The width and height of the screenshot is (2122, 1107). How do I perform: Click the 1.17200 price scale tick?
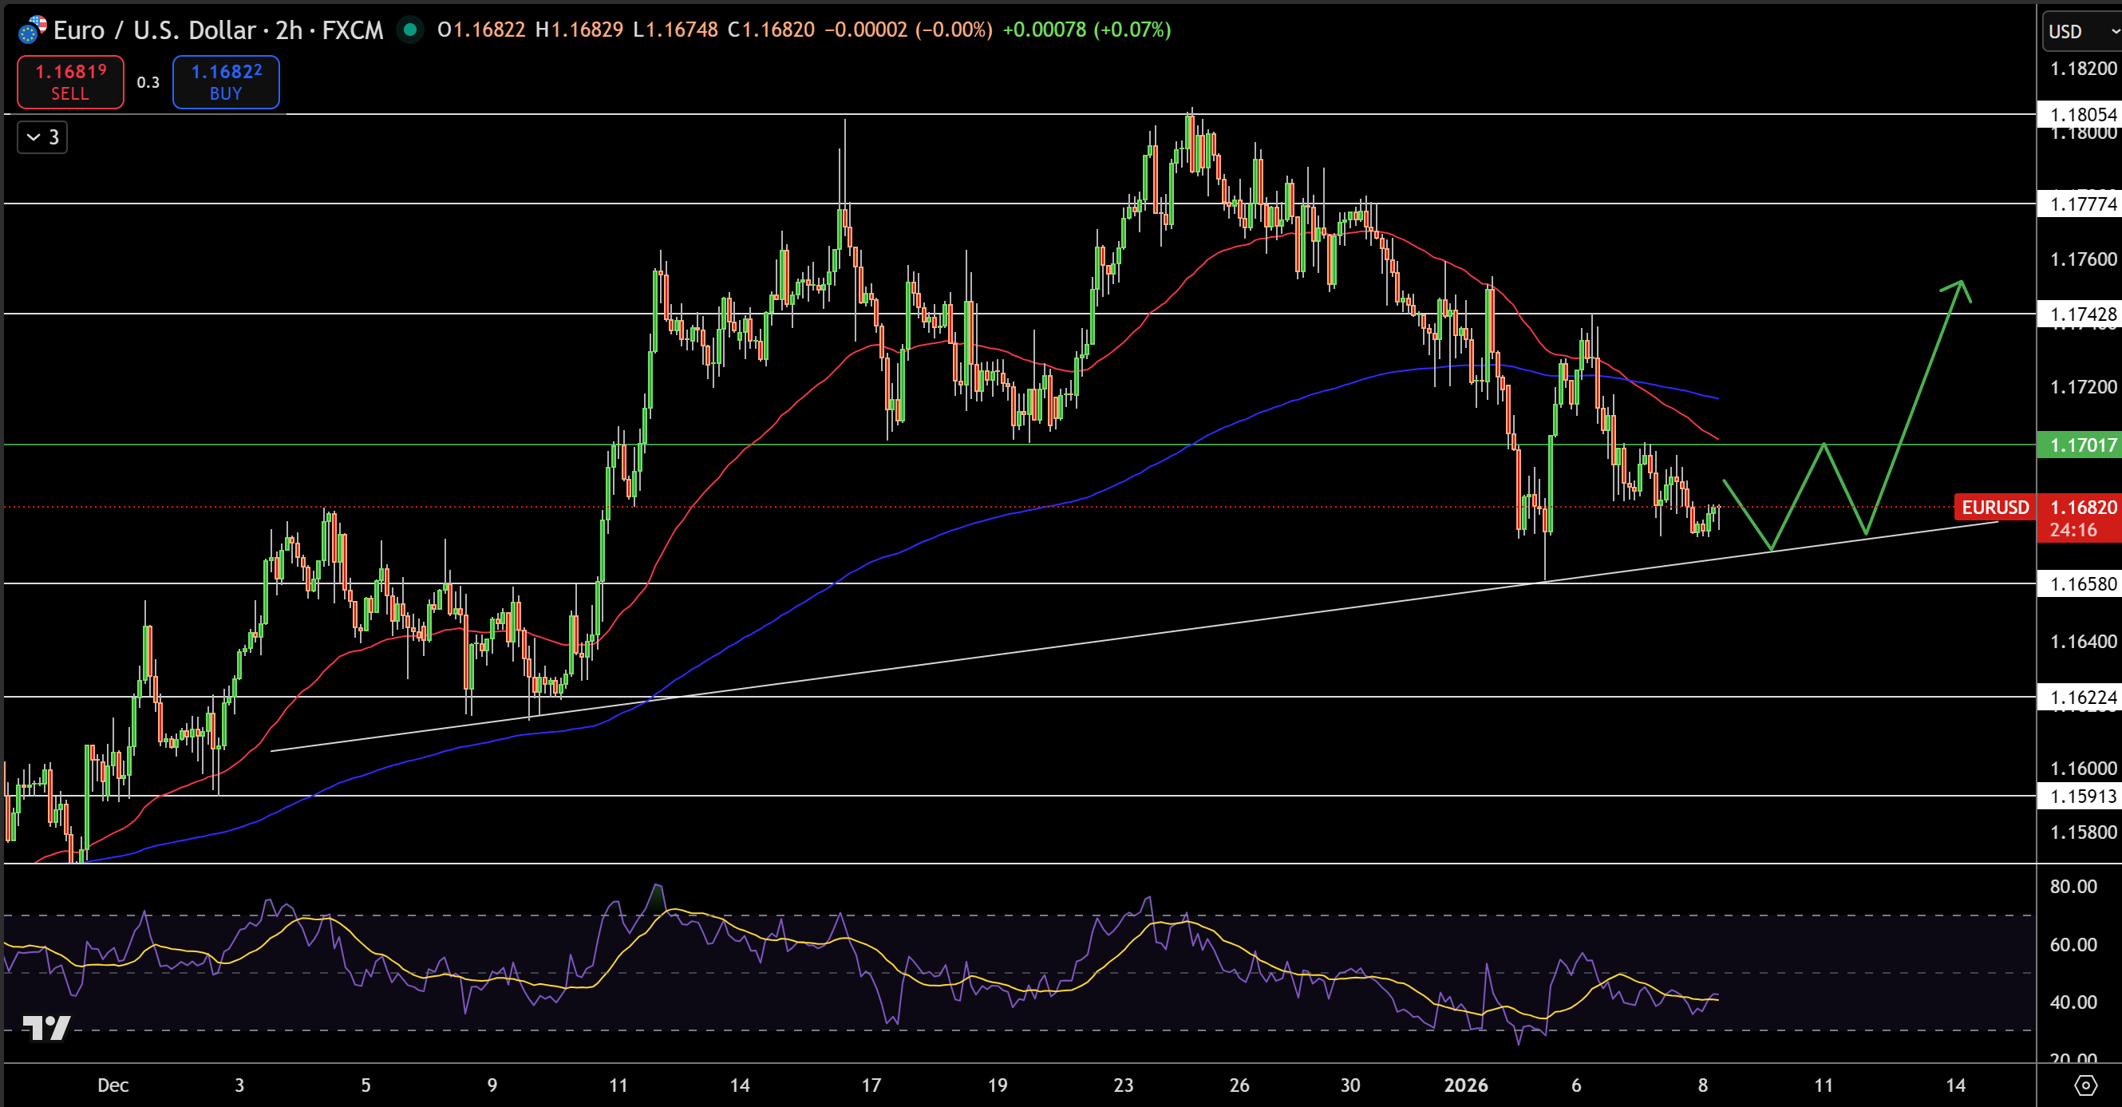pos(2082,386)
